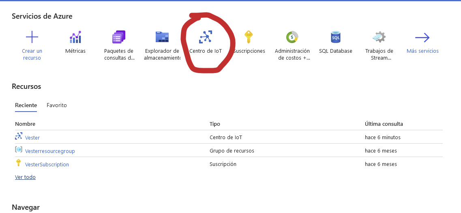Open the Paquetes de consultas icon

tap(119, 37)
